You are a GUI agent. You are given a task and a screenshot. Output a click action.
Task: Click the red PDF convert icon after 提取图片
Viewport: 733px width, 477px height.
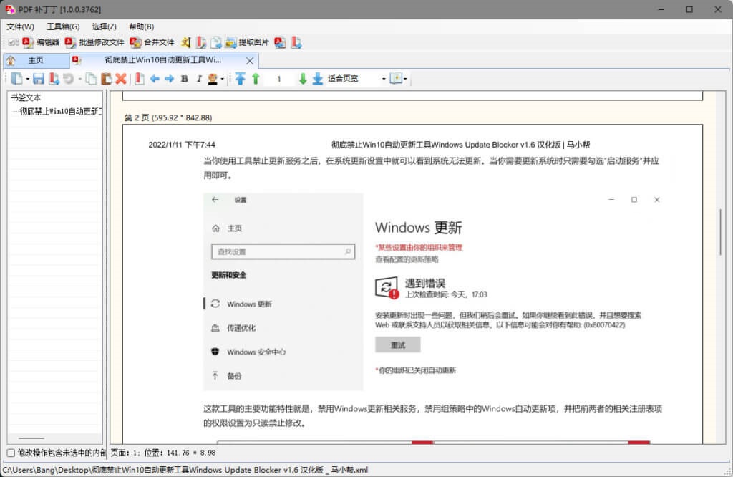(281, 42)
